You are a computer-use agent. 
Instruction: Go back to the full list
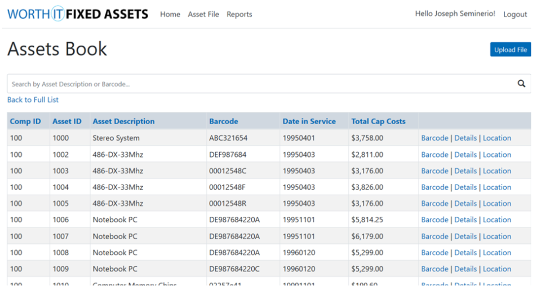tap(33, 99)
